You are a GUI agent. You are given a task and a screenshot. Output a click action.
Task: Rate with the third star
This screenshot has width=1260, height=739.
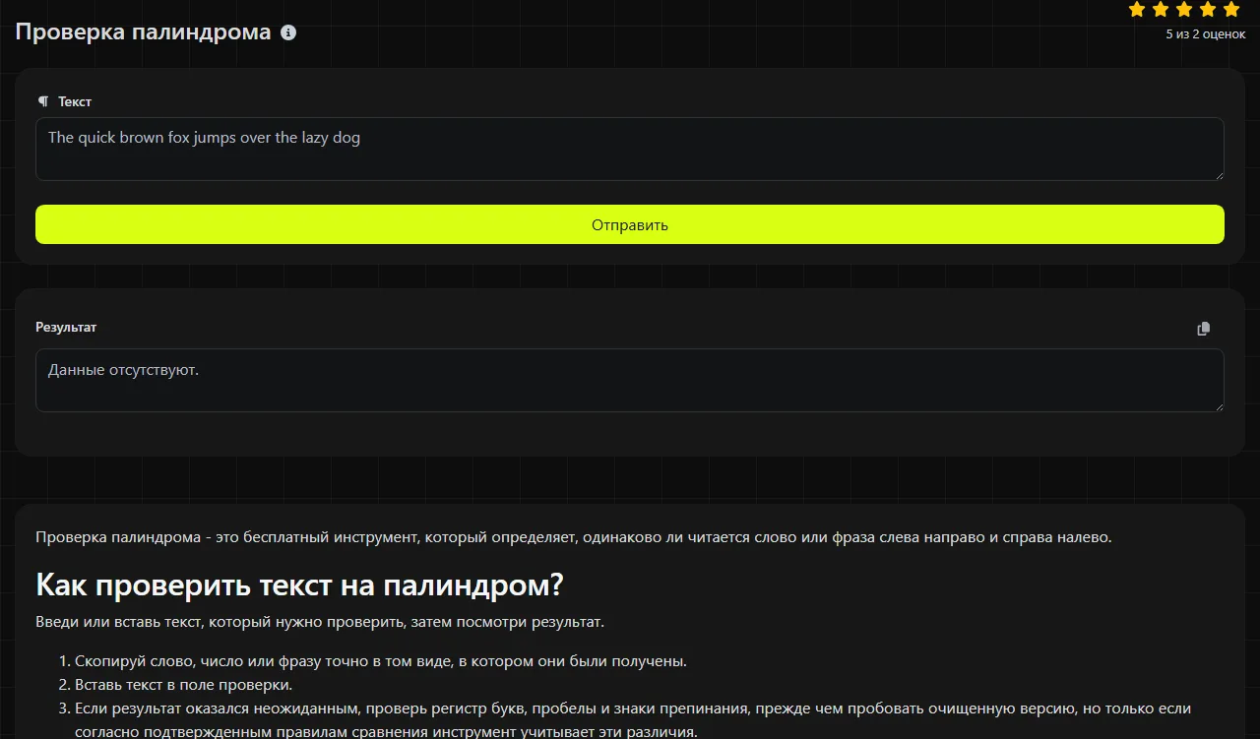[x=1184, y=10]
